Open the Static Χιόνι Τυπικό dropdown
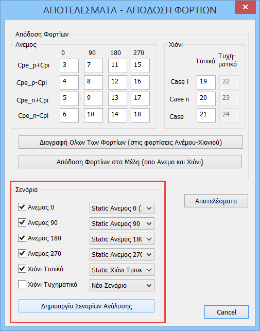The image size is (260, 331). coord(122,270)
